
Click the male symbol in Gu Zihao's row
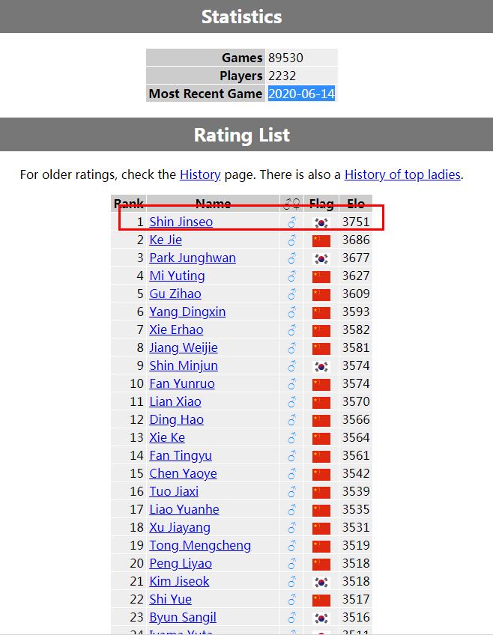292,294
